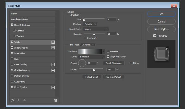
Task: Uncheck the Stroke effect checkbox
Action: click(x=12, y=42)
